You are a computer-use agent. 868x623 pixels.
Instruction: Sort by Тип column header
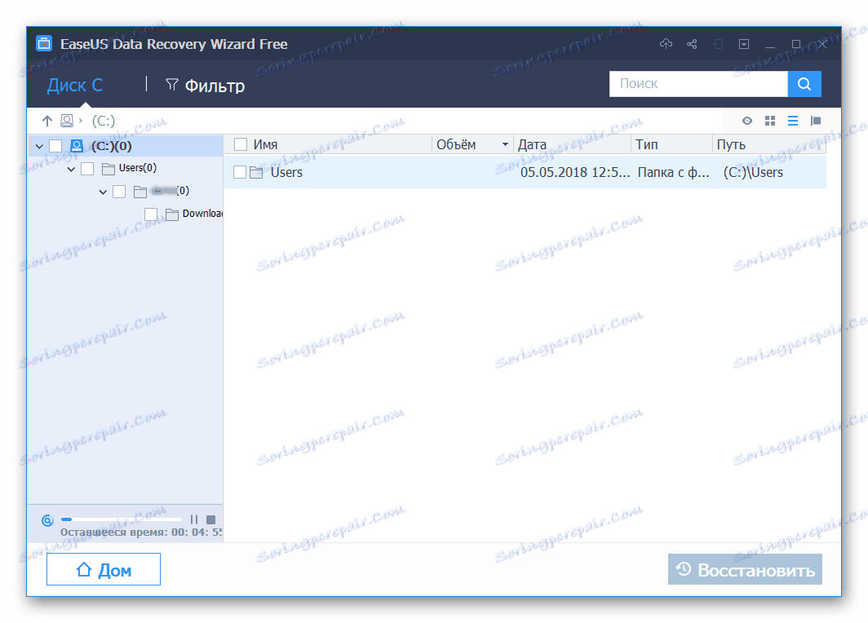coord(646,144)
